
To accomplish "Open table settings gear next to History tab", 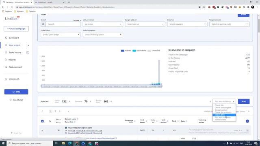I will (x=249, y=111).
